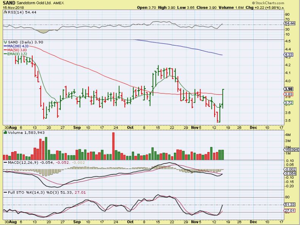This screenshot has height=225, width=300.
Task: Click the Close 3.90 value in header
Action: click(207, 8)
